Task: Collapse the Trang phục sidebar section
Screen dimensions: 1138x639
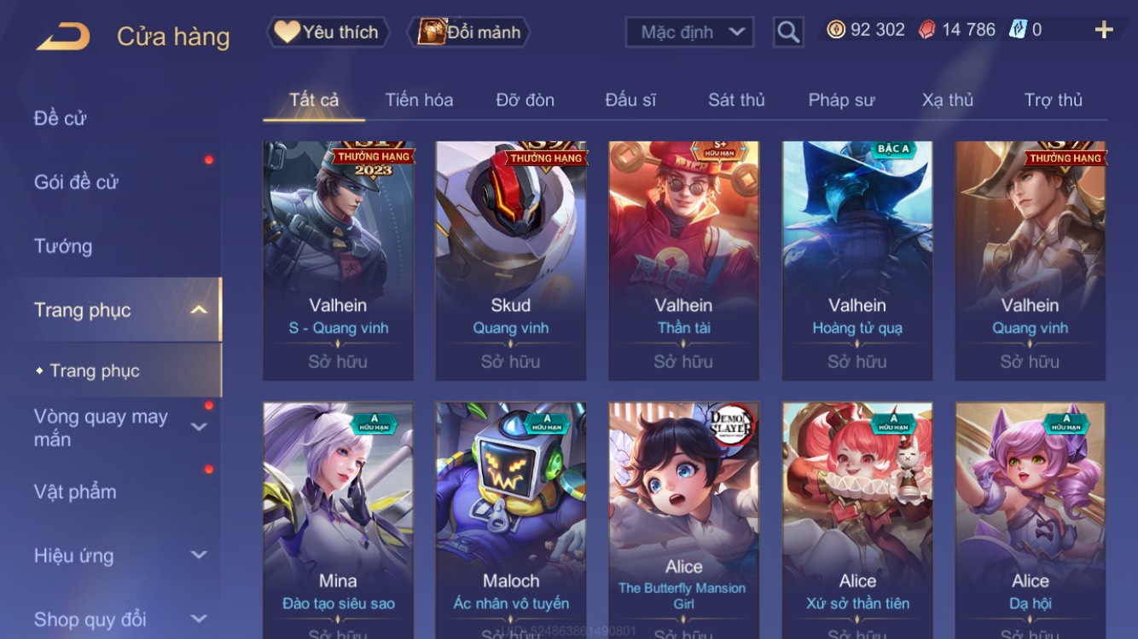Action: 199,310
